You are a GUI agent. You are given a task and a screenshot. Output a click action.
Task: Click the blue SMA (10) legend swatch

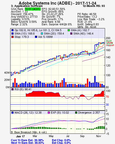[13, 34]
